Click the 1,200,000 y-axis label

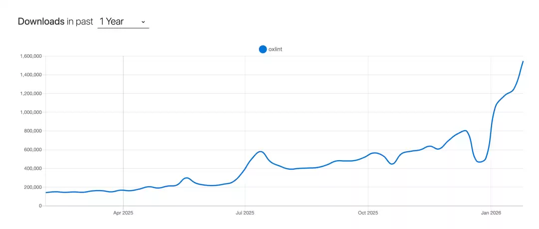coord(30,94)
